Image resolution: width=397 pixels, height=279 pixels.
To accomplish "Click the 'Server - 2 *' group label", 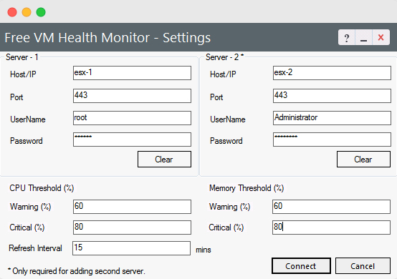I will click(x=224, y=57).
